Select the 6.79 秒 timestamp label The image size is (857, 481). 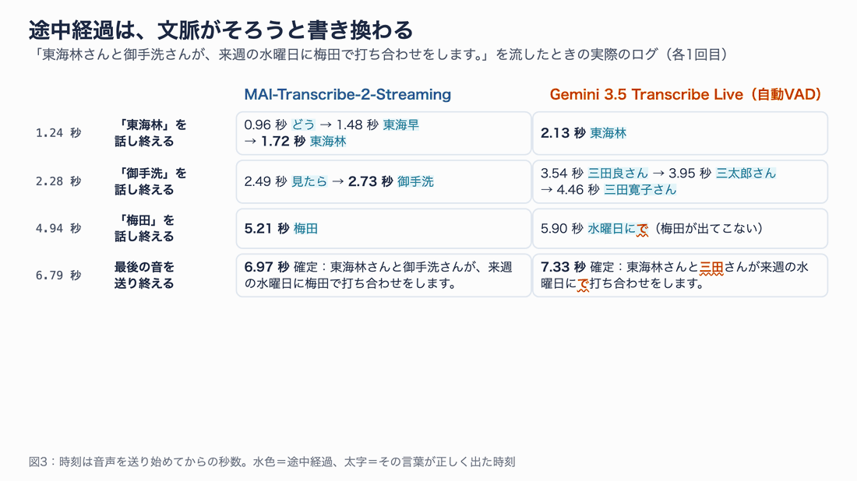(x=58, y=276)
